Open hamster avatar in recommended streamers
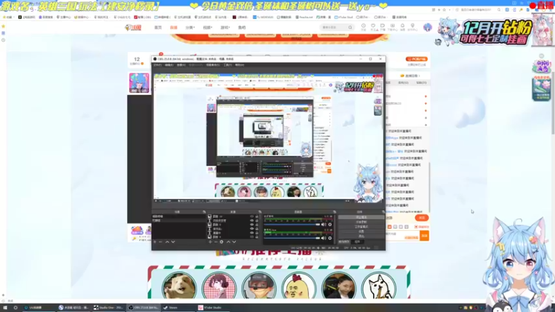 point(180,286)
